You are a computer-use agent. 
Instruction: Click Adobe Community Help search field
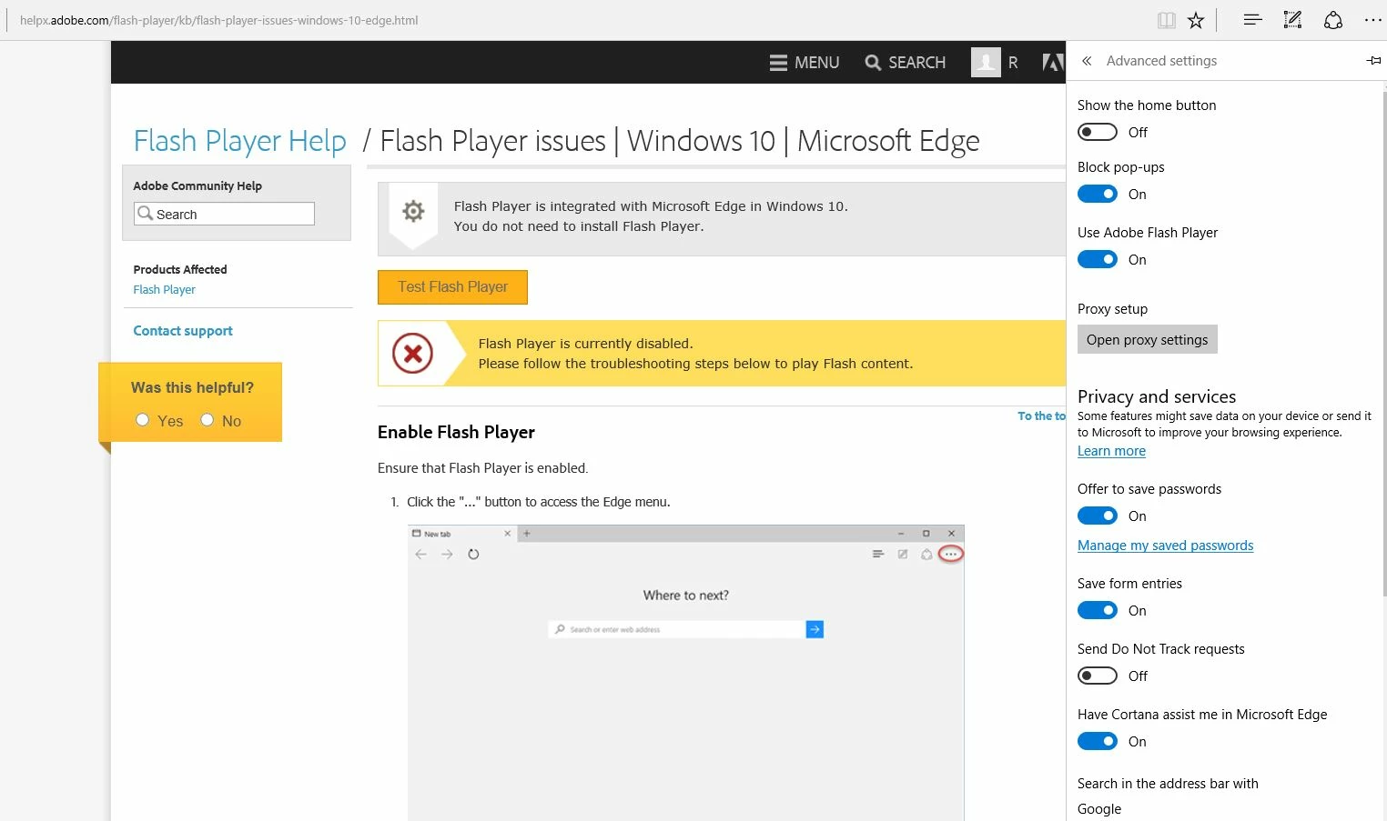[x=224, y=214]
